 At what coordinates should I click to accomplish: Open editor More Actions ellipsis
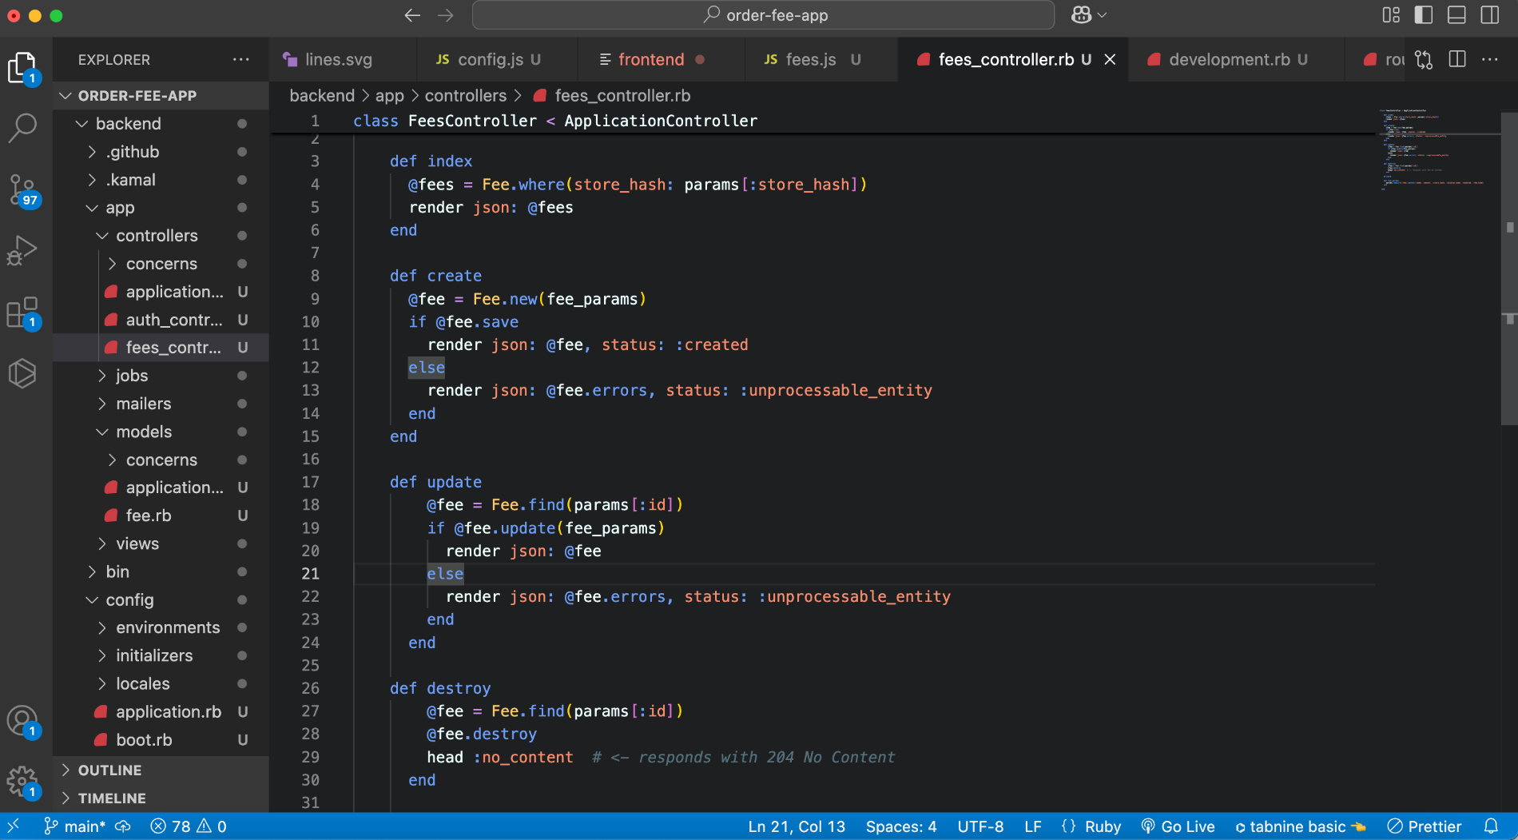pyautogui.click(x=1490, y=60)
